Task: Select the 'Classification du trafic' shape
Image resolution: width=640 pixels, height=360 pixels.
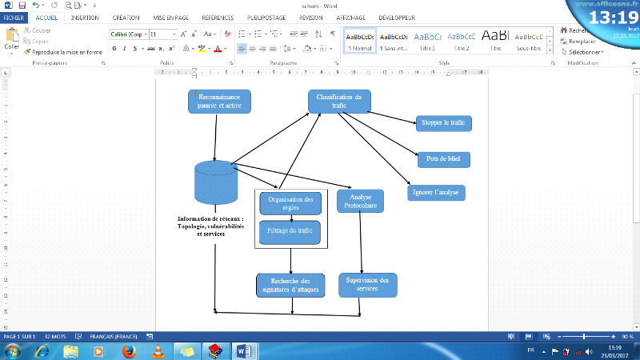Action: click(x=339, y=101)
